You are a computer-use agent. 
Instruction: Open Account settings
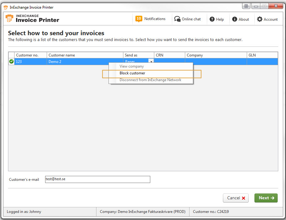tap(267, 19)
